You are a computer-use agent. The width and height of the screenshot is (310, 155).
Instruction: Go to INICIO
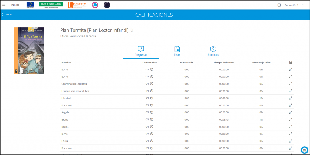(x=15, y=5)
